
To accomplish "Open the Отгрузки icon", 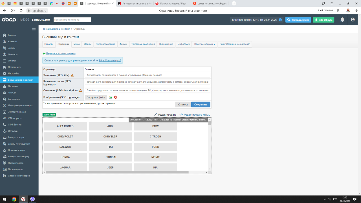I will coord(4,131).
